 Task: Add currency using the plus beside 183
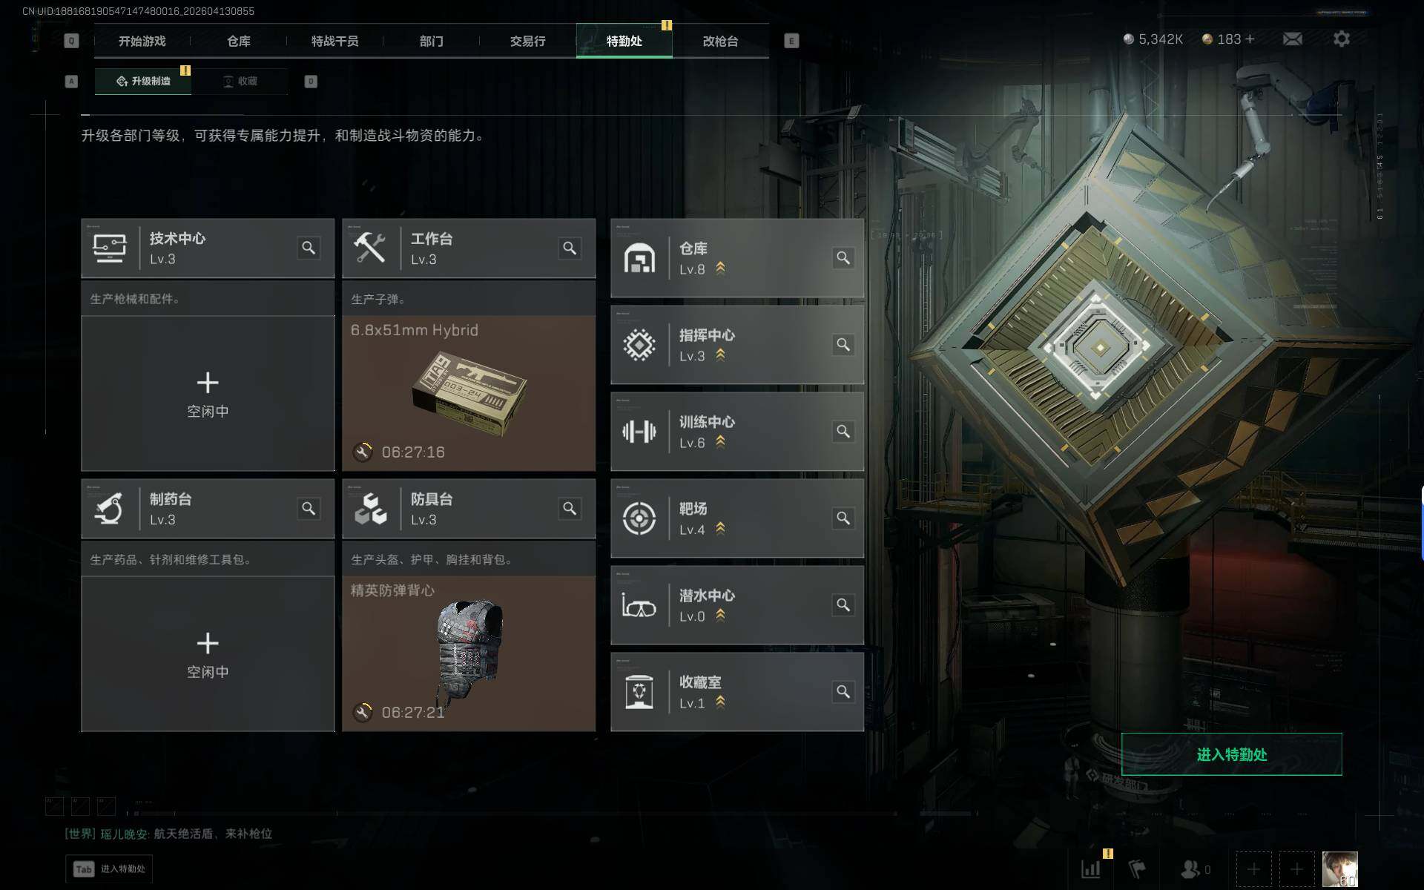click(1250, 39)
